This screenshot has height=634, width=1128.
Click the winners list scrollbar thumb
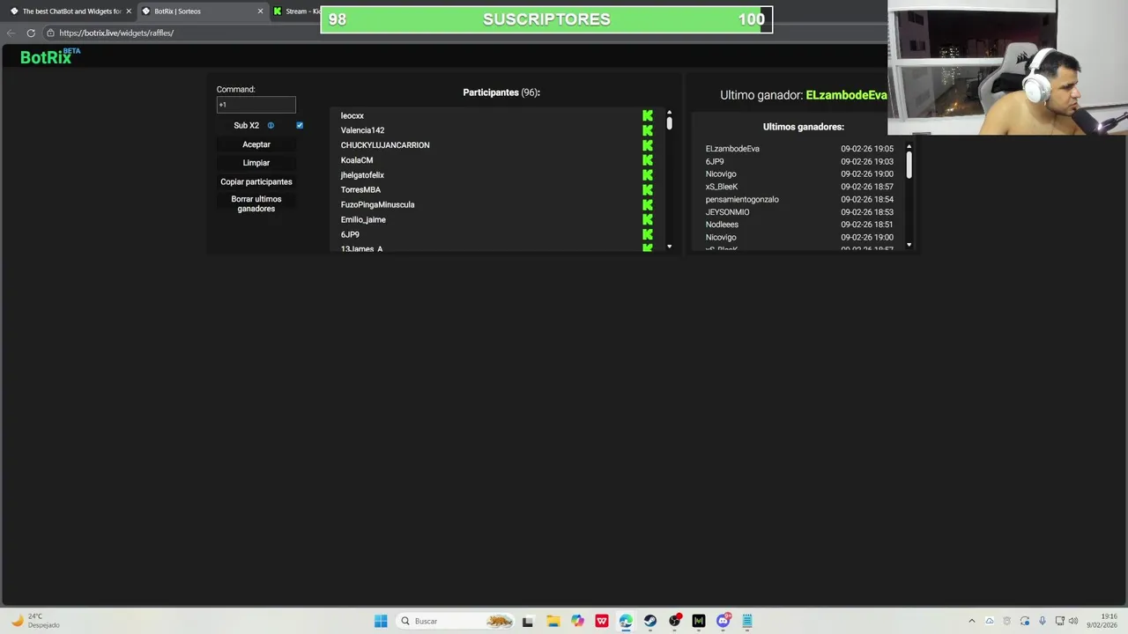pos(909,164)
